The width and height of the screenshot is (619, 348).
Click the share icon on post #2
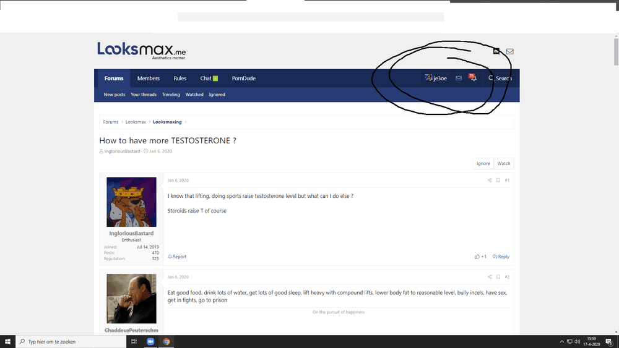[x=490, y=277]
